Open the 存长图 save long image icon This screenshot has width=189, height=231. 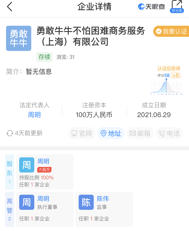pyautogui.click(x=177, y=6)
